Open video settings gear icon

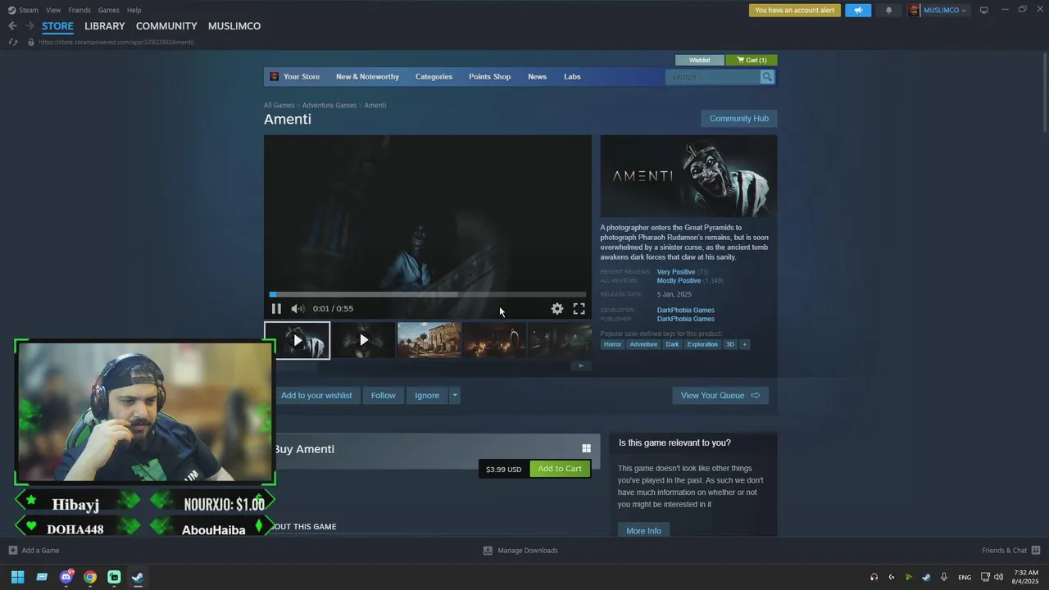click(557, 309)
